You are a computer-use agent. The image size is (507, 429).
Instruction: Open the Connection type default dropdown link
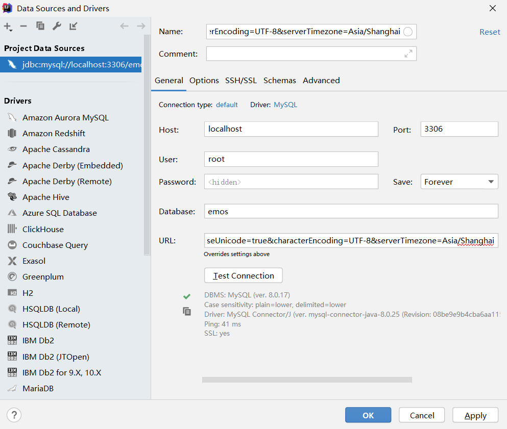227,105
